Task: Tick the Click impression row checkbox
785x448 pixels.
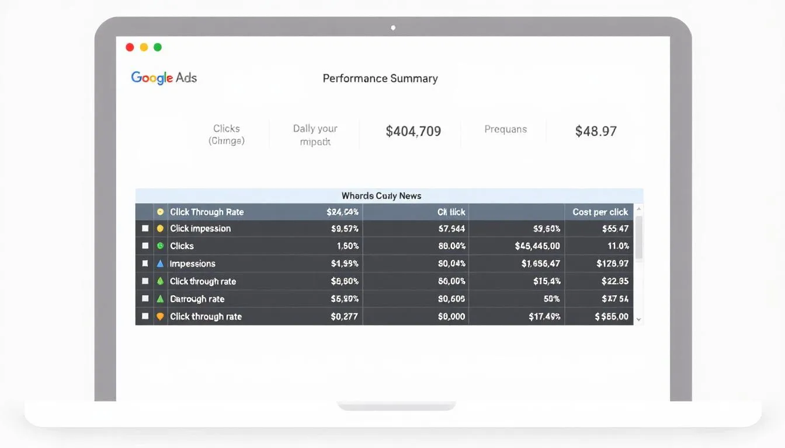Action: (x=145, y=229)
